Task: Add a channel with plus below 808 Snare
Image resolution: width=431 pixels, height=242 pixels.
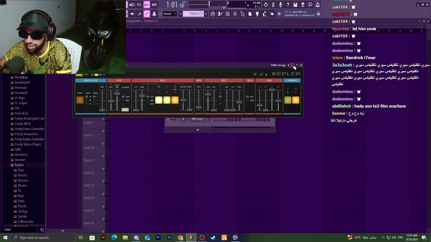Action: point(198,130)
